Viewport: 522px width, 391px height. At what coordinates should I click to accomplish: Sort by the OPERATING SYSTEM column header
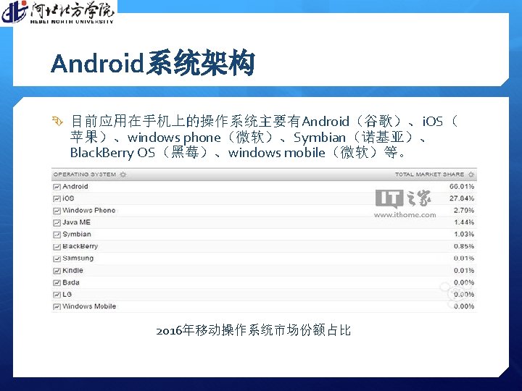point(85,175)
